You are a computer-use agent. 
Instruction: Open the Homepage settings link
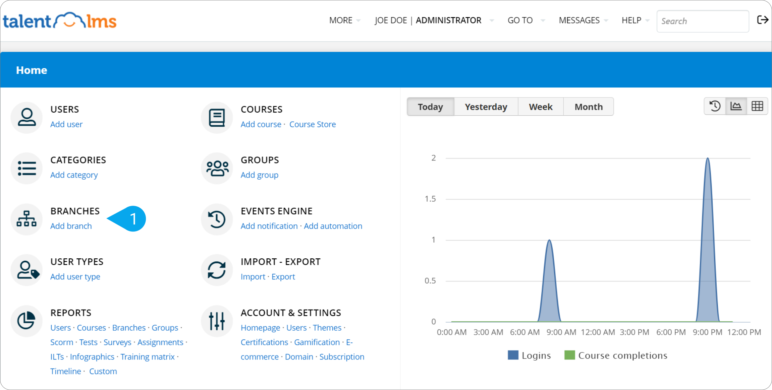[x=261, y=328]
